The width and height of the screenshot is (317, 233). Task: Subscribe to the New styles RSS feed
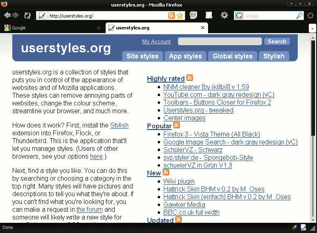(166, 172)
